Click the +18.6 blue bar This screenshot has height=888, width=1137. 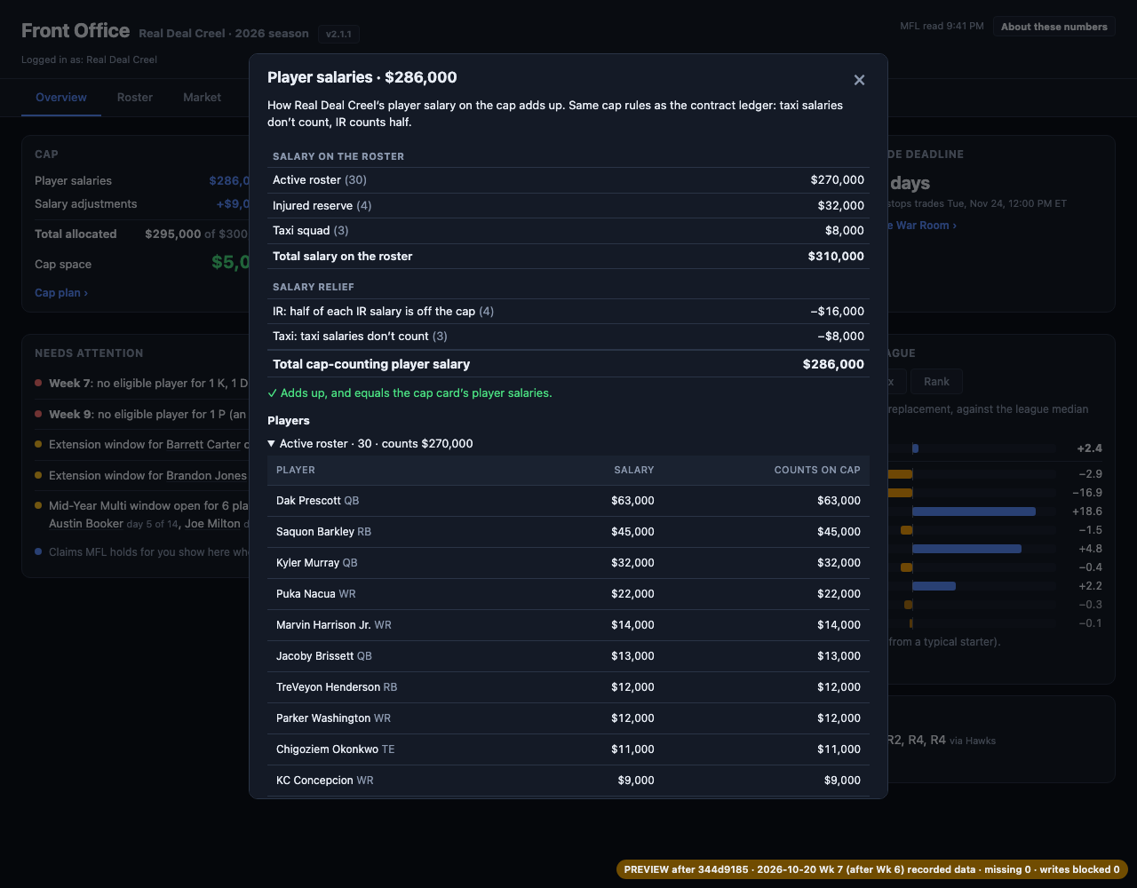(x=974, y=511)
